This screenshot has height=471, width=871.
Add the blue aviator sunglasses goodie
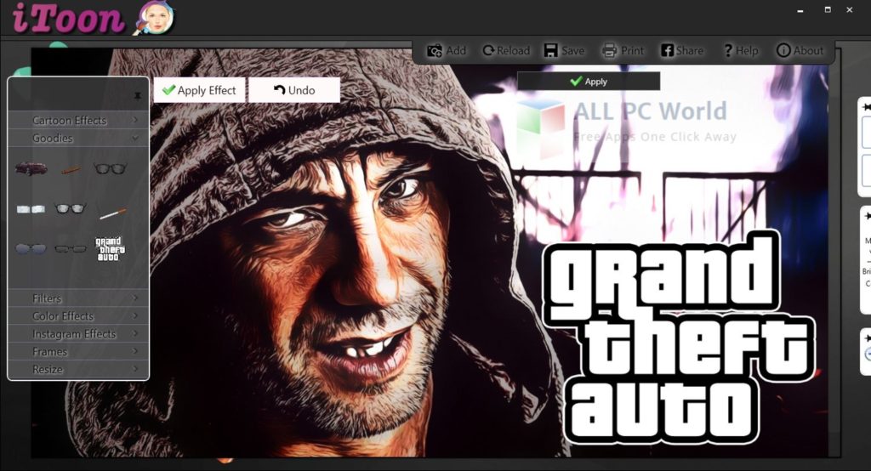coord(31,248)
